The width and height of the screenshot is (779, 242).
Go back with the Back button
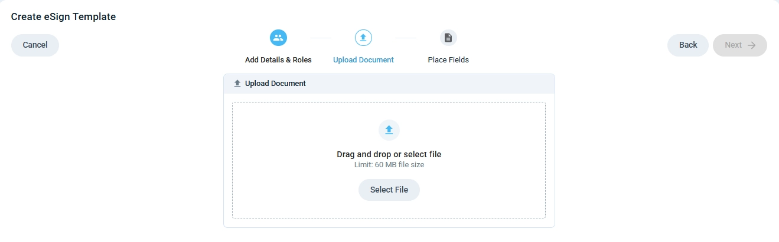pos(688,45)
